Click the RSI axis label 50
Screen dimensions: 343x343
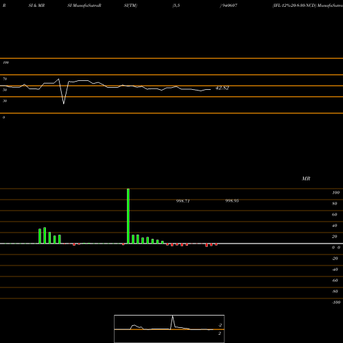coord(5,90)
